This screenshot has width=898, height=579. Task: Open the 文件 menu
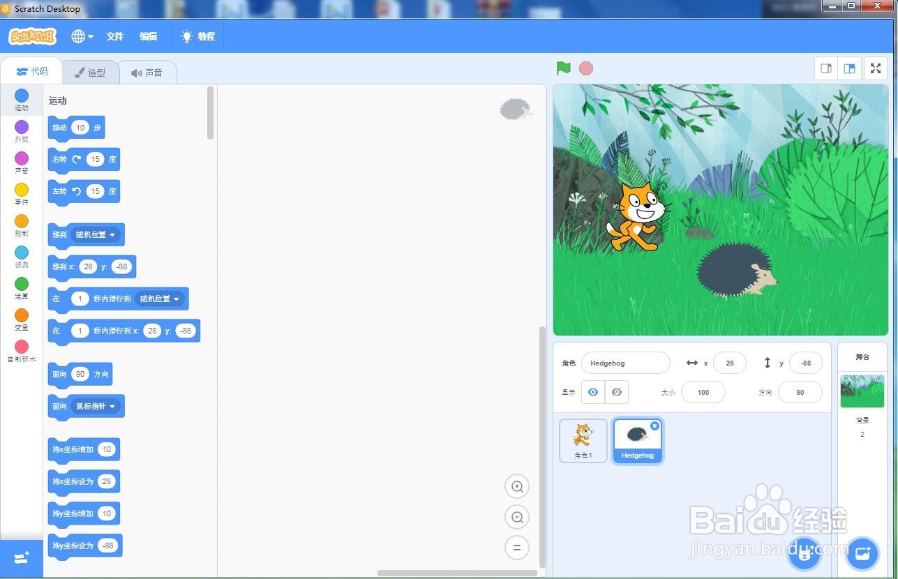[114, 36]
